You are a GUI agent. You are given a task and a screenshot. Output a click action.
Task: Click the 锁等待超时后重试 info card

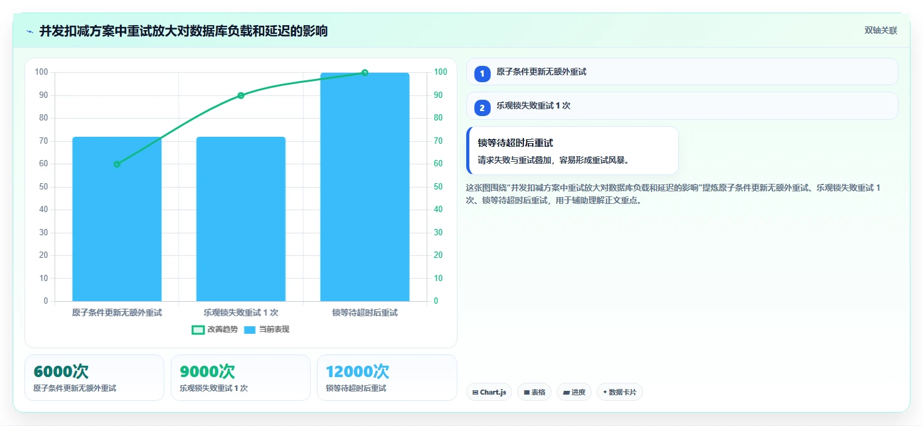(x=572, y=151)
